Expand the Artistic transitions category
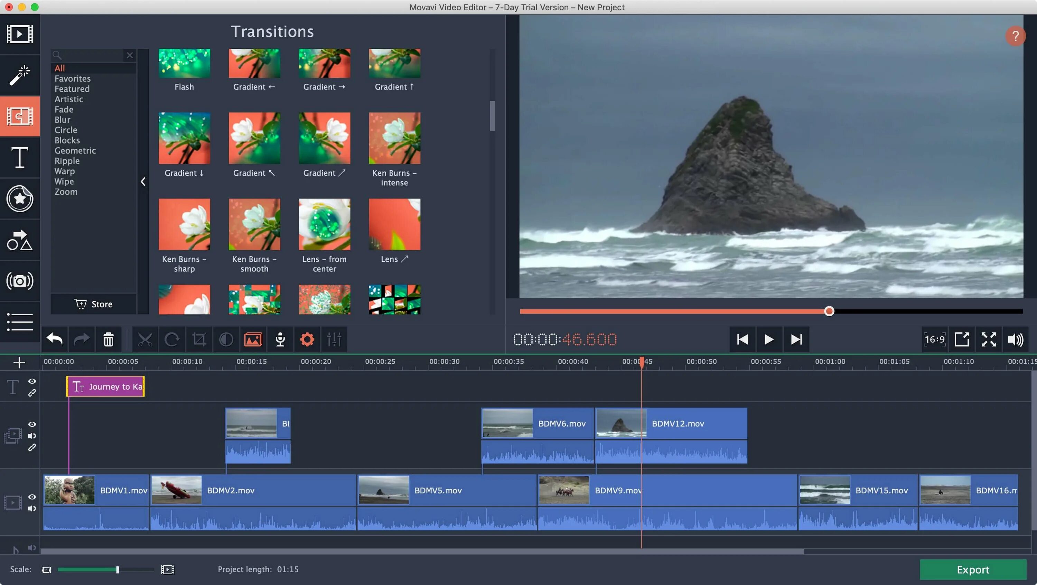This screenshot has height=585, width=1037. click(69, 98)
